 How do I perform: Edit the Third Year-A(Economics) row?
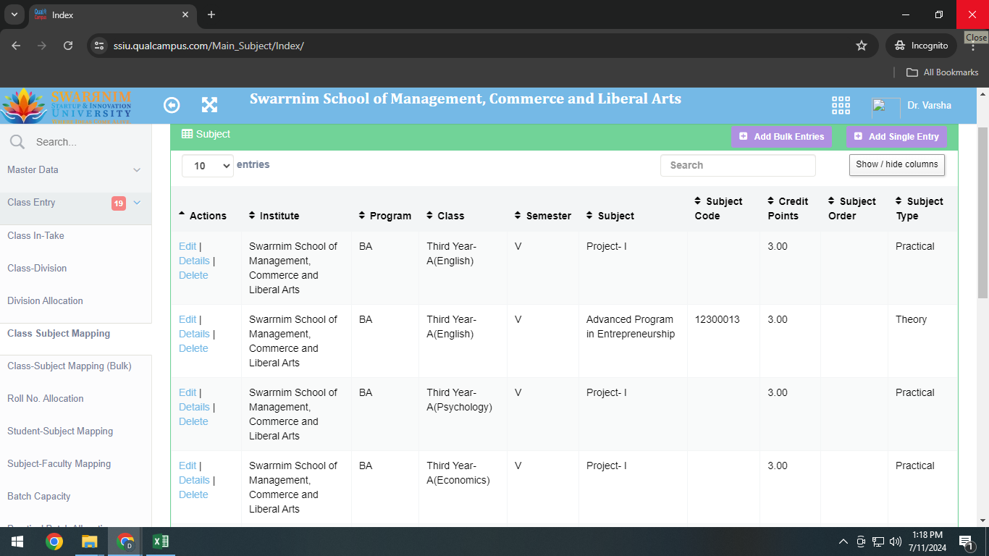(x=187, y=466)
